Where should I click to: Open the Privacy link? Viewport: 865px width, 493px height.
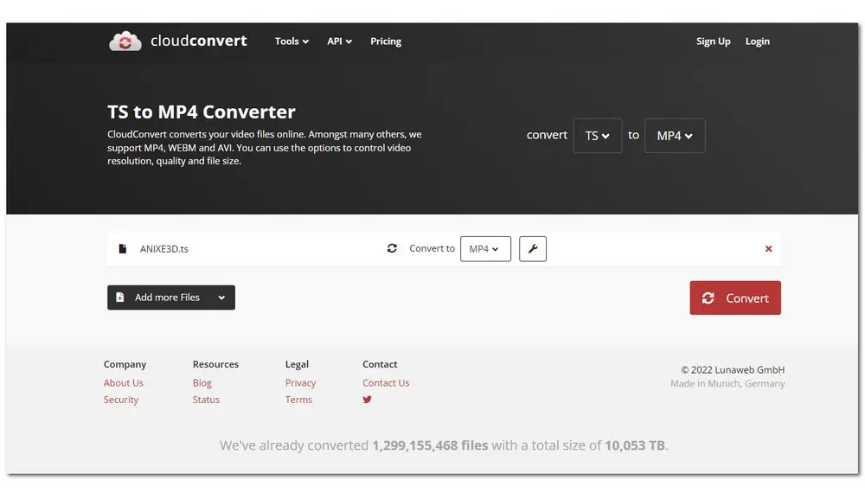300,382
